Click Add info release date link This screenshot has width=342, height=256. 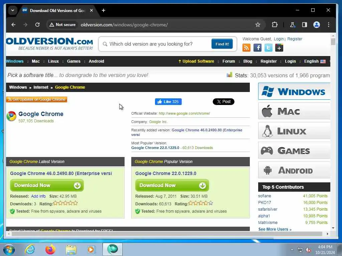point(38,196)
